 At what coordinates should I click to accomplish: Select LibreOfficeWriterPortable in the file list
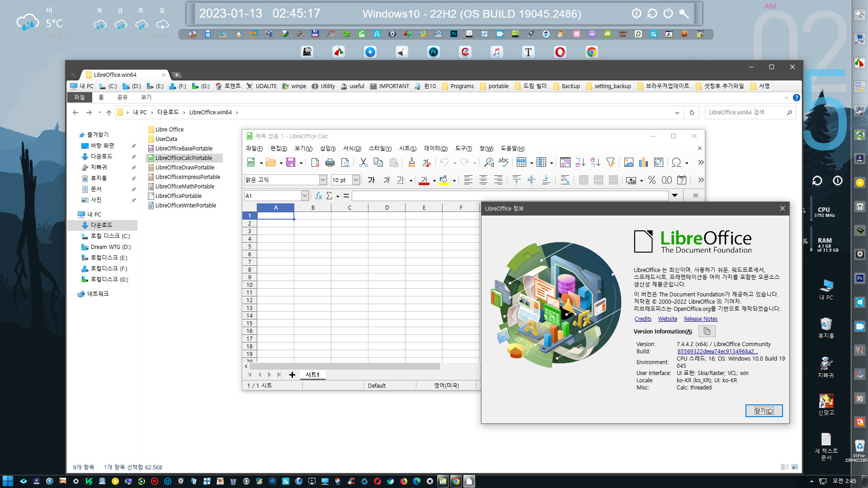pos(185,206)
